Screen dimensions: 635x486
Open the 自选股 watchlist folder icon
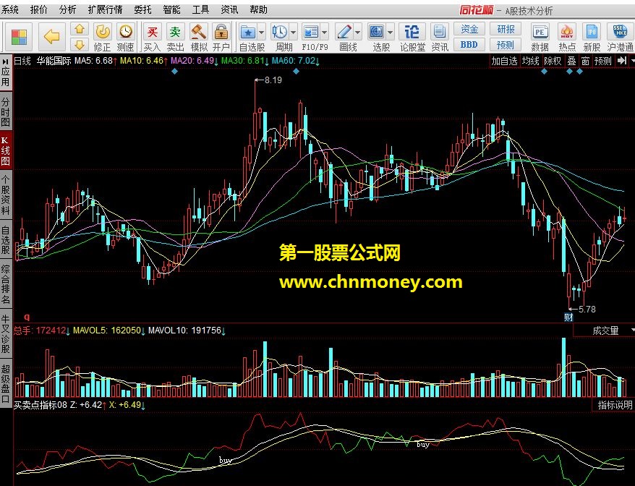(x=247, y=32)
